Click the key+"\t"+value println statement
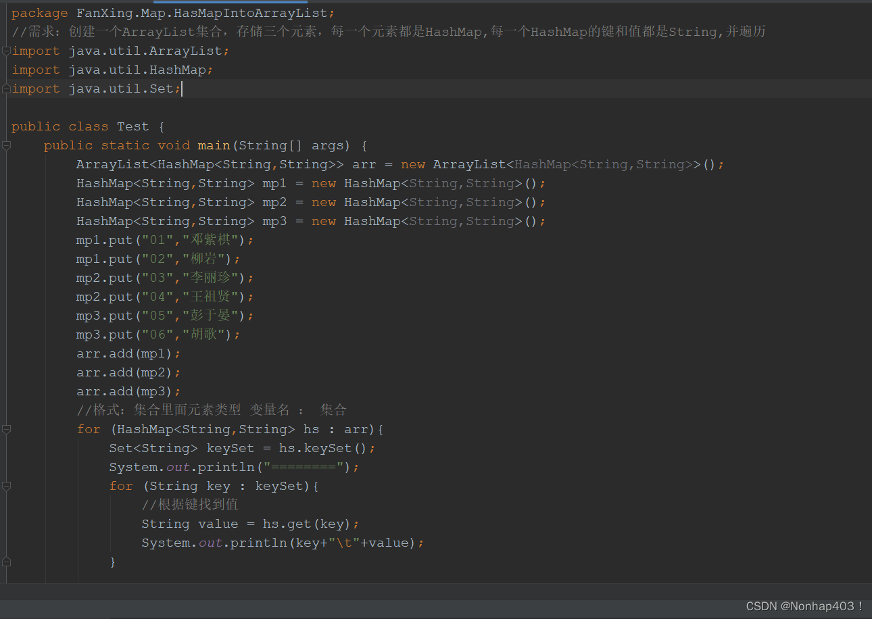Image resolution: width=872 pixels, height=619 pixels. [x=283, y=543]
